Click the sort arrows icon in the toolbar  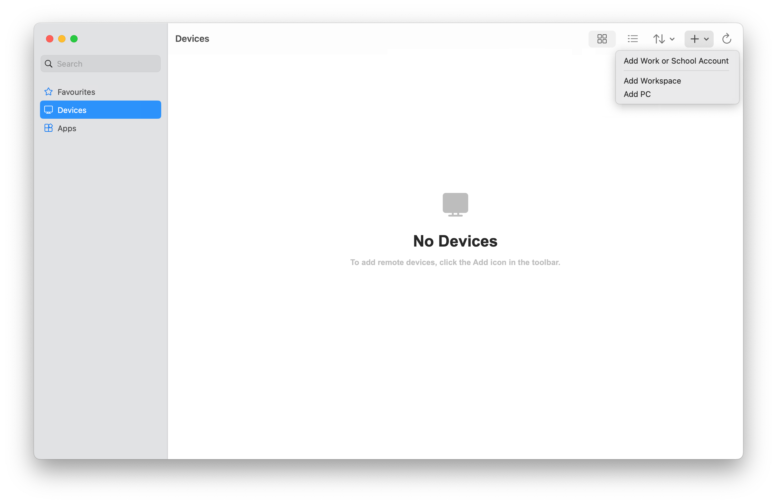pos(659,38)
